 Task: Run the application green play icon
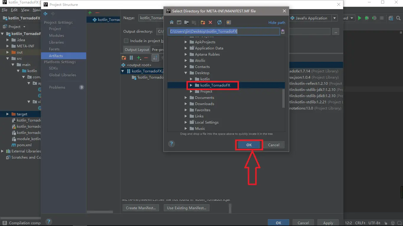coord(359,18)
